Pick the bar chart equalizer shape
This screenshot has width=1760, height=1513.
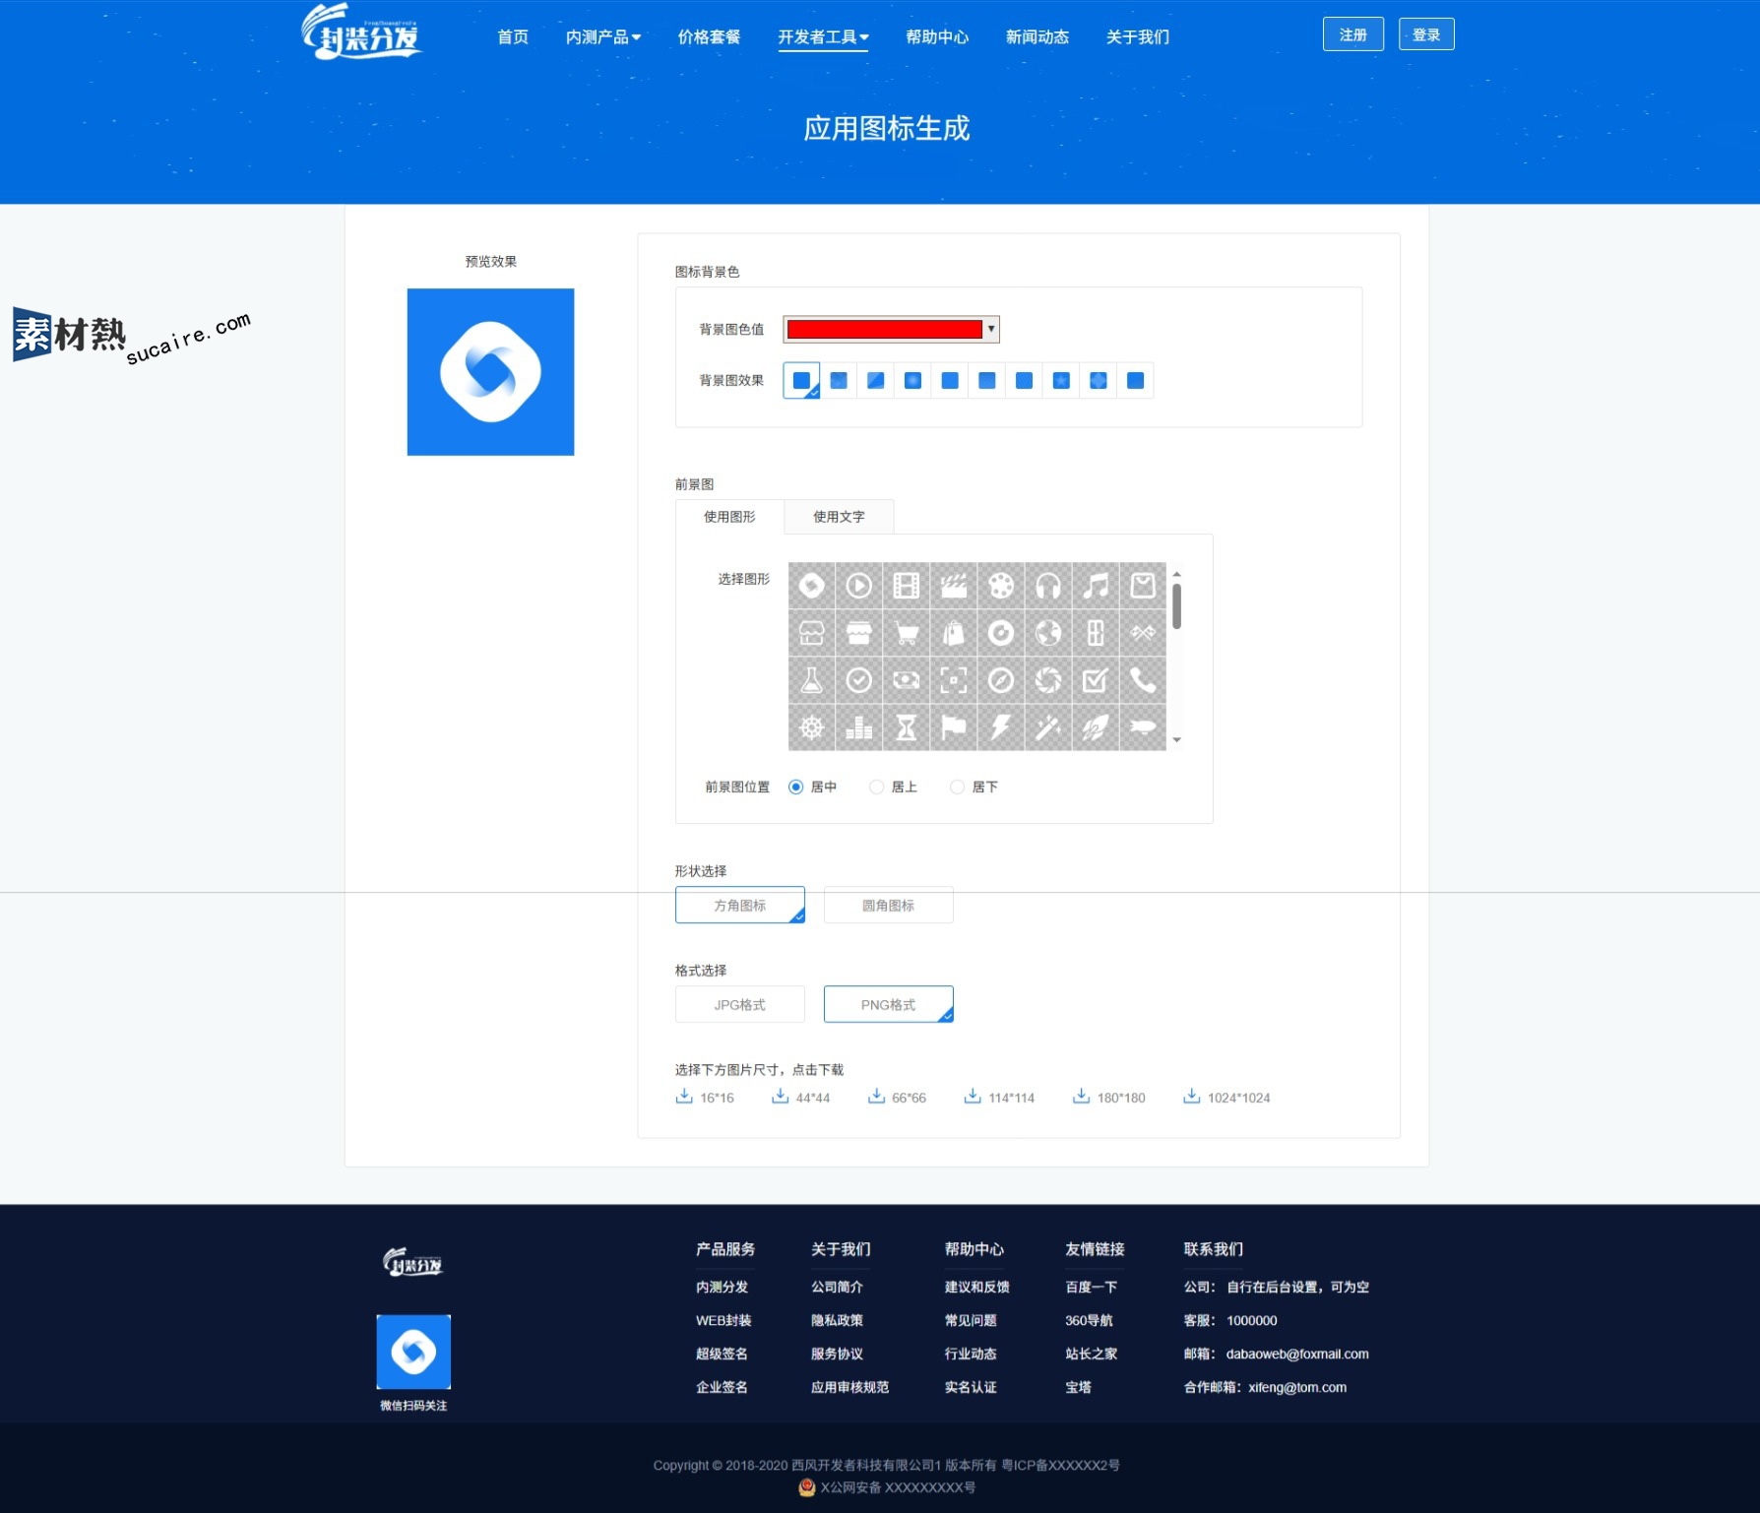coord(858,727)
